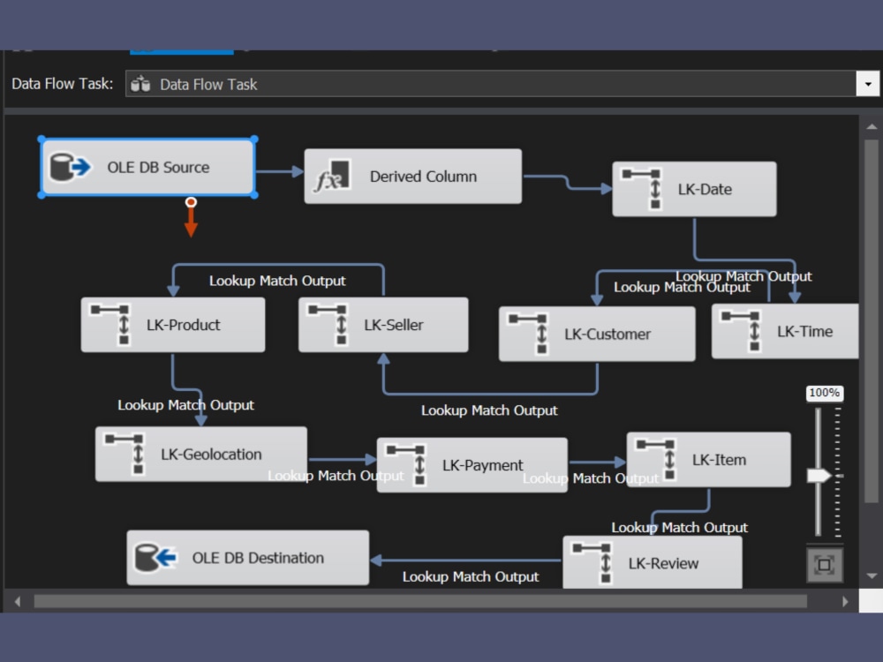Viewport: 883px width, 662px height.
Task: Click the LK-Item lookup icon
Action: pyautogui.click(x=657, y=459)
